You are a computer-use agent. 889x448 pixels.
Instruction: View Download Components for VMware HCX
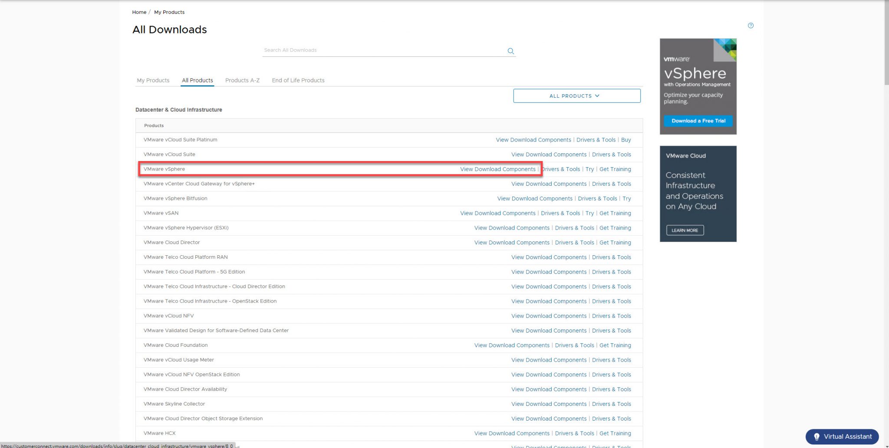[x=511, y=433]
